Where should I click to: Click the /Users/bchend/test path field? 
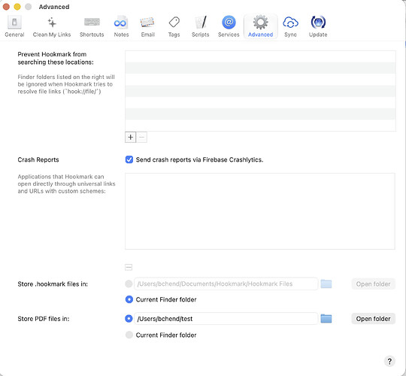click(226, 319)
